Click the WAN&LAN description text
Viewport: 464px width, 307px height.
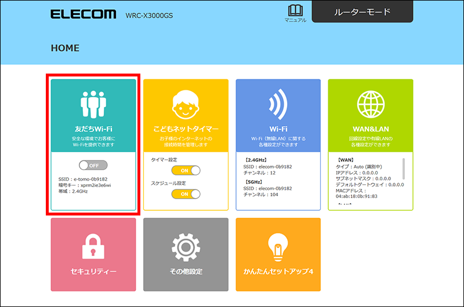(371, 141)
